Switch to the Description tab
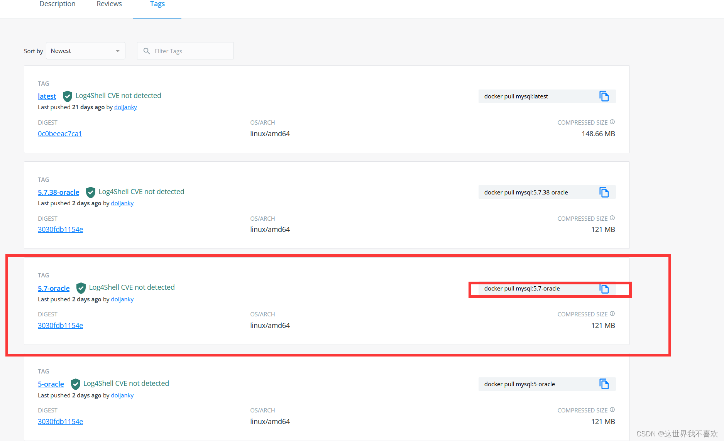This screenshot has width=724, height=441. pyautogui.click(x=58, y=4)
